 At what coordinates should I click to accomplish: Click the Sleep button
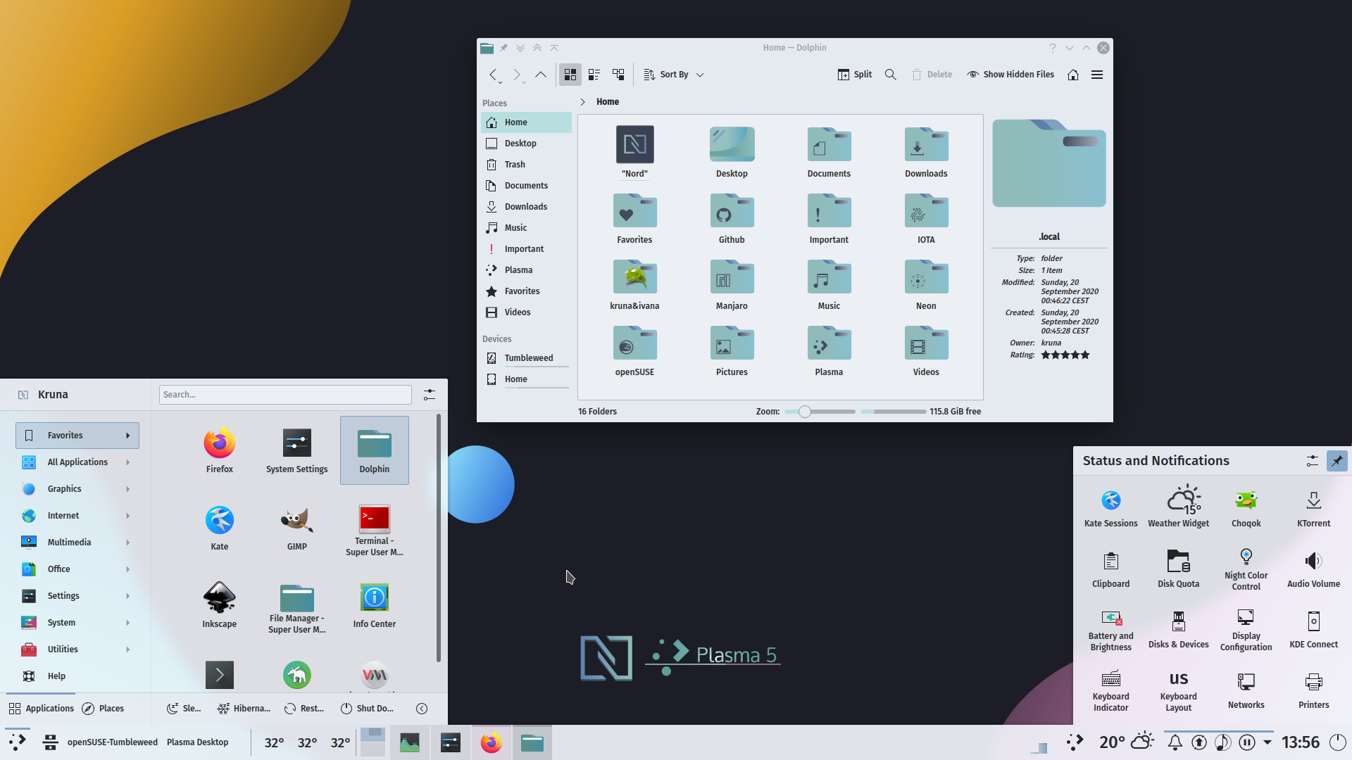(184, 709)
